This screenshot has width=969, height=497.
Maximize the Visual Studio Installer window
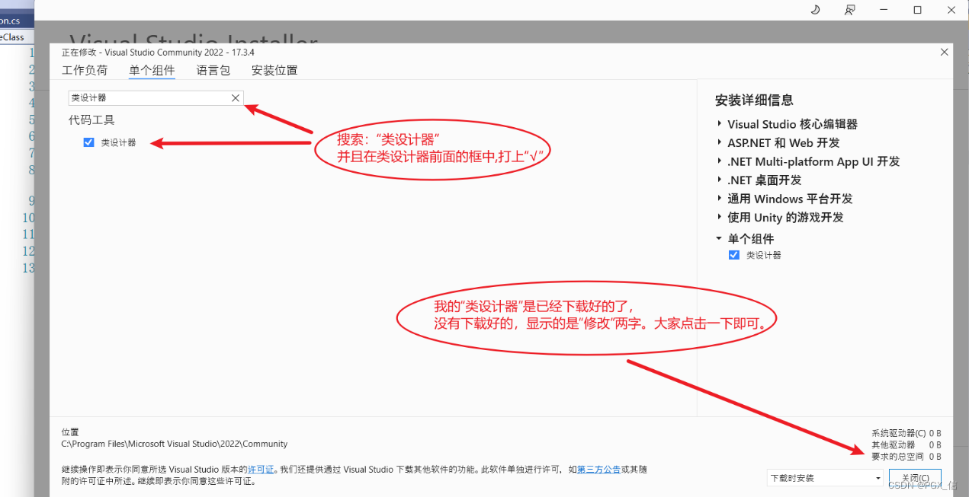click(917, 10)
